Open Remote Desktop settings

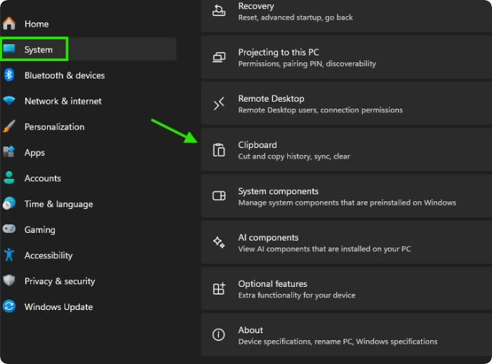(347, 104)
